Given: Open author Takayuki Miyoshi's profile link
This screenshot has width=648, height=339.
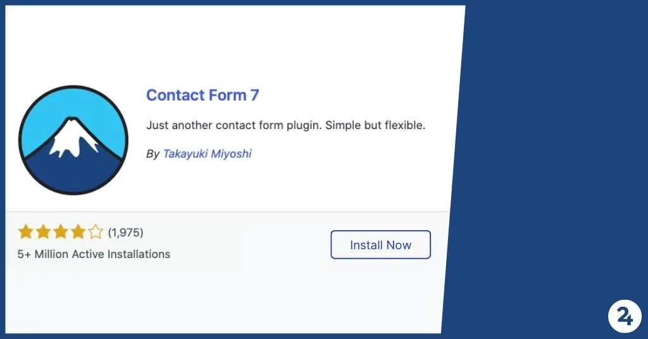Looking at the screenshot, I should [x=207, y=154].
